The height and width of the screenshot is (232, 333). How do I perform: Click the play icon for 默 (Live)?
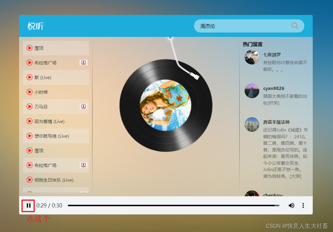coord(29,77)
